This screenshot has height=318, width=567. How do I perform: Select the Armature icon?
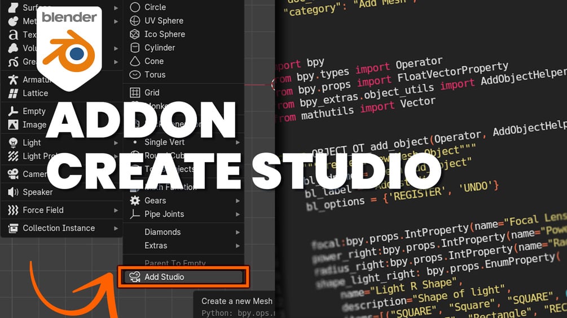(x=14, y=80)
